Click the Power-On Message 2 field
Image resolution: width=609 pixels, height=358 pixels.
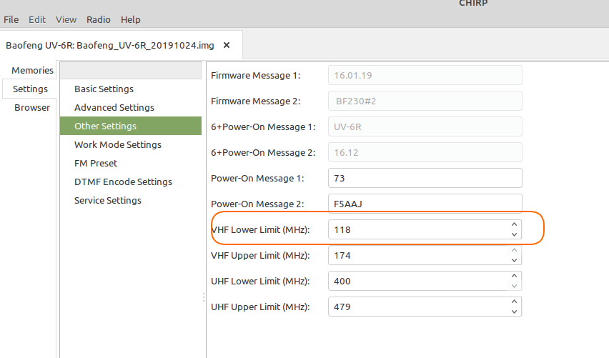point(425,204)
